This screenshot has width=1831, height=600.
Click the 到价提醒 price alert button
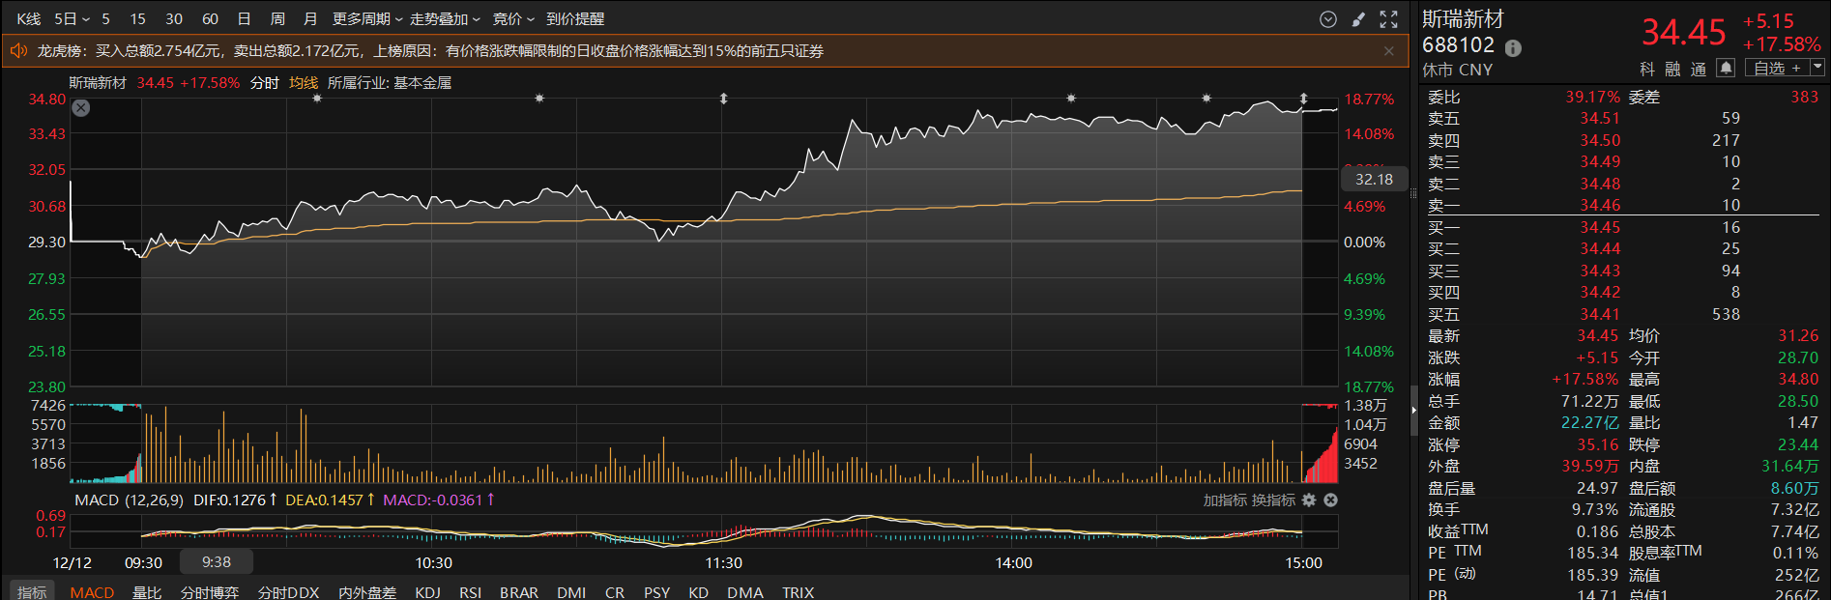575,19
